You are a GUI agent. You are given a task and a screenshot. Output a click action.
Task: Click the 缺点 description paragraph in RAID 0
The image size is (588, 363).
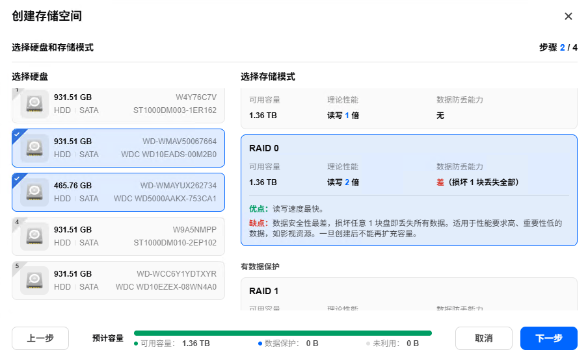pos(406,229)
